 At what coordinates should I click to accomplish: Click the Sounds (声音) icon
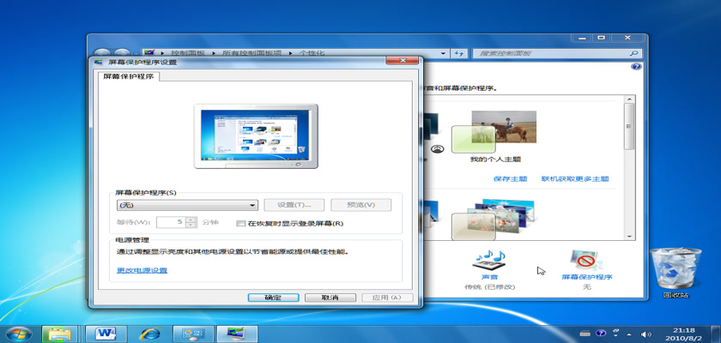point(490,262)
